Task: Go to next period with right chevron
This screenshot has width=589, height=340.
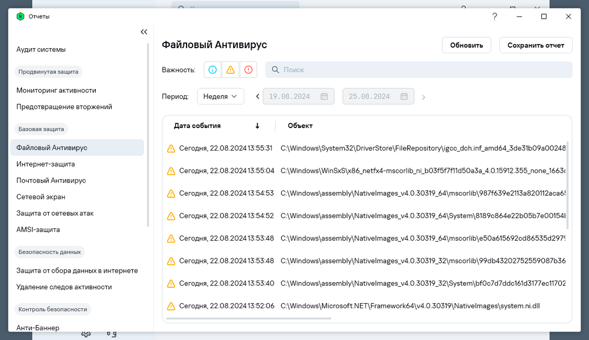Action: pos(423,97)
